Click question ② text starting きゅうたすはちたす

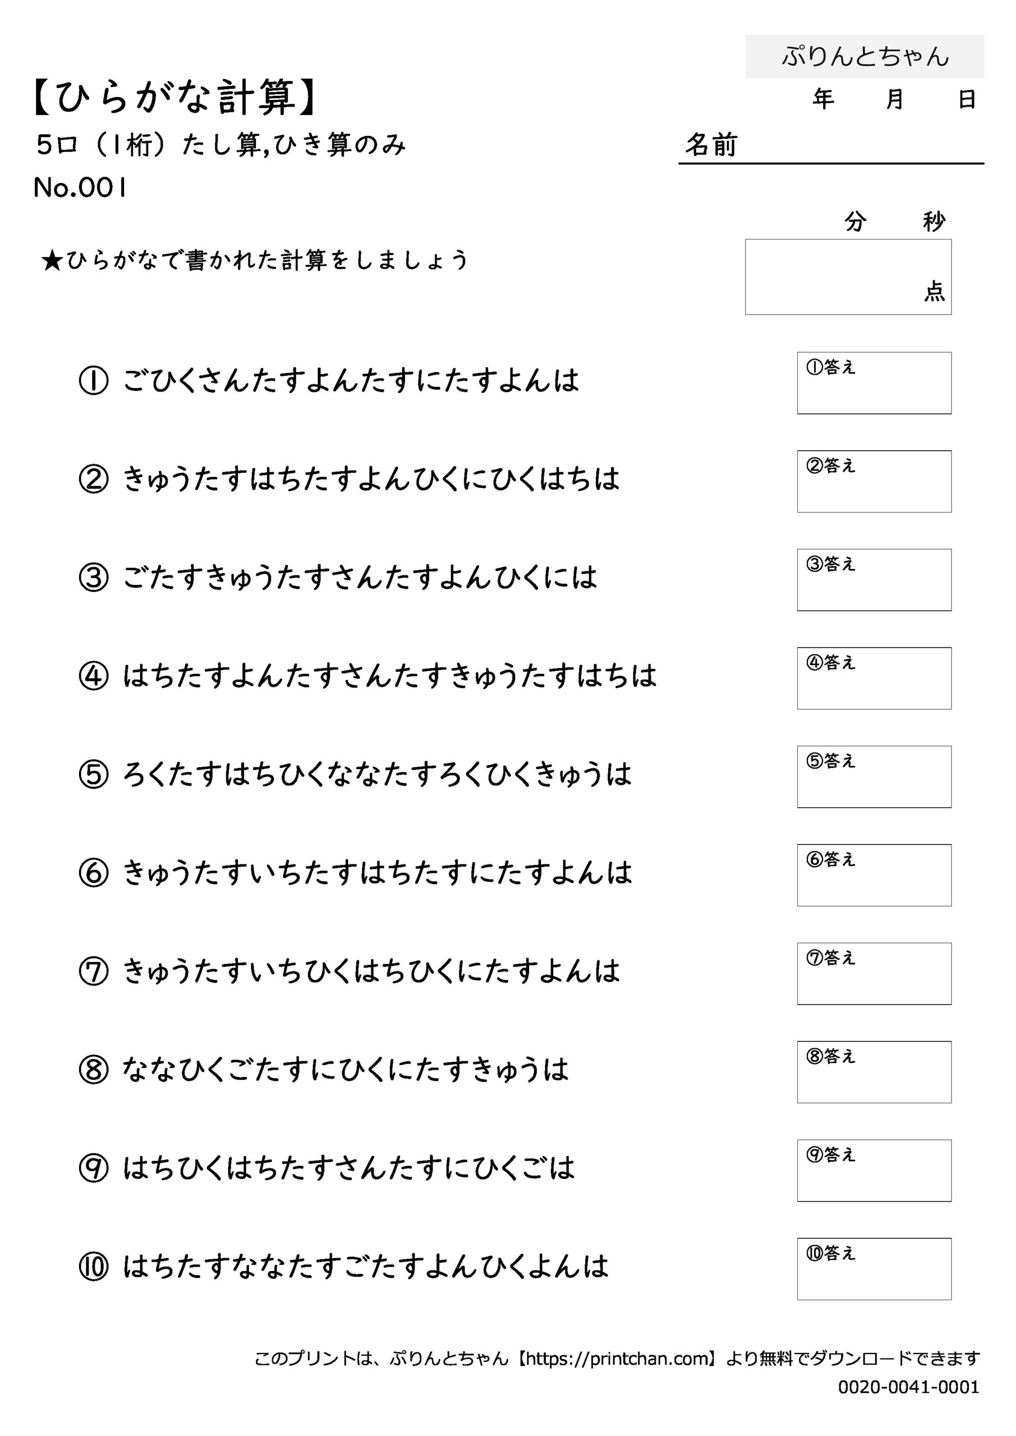pyautogui.click(x=370, y=480)
